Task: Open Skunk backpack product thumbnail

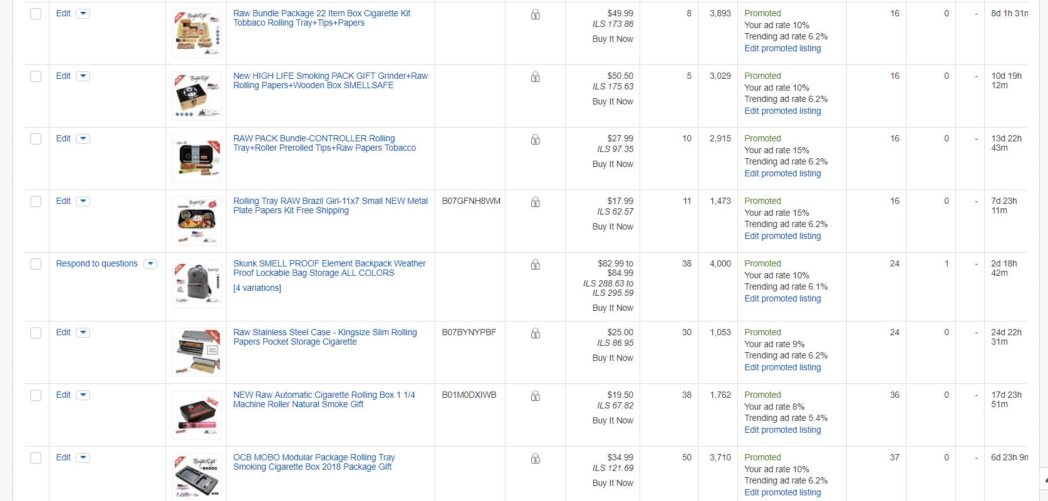Action: 197,283
